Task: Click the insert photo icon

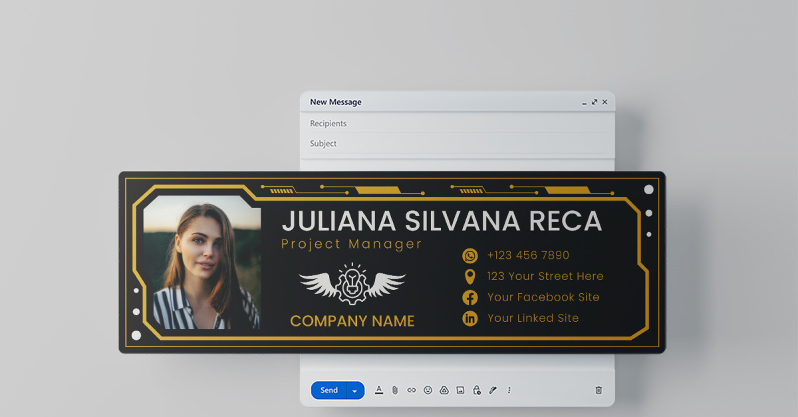Action: tap(461, 390)
